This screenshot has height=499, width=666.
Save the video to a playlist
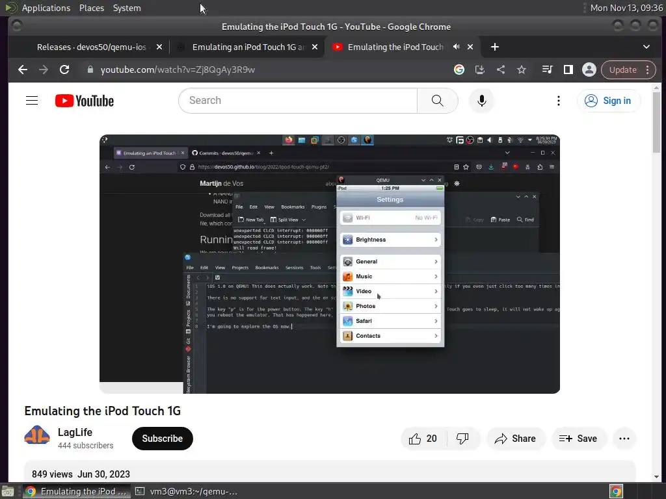click(578, 439)
